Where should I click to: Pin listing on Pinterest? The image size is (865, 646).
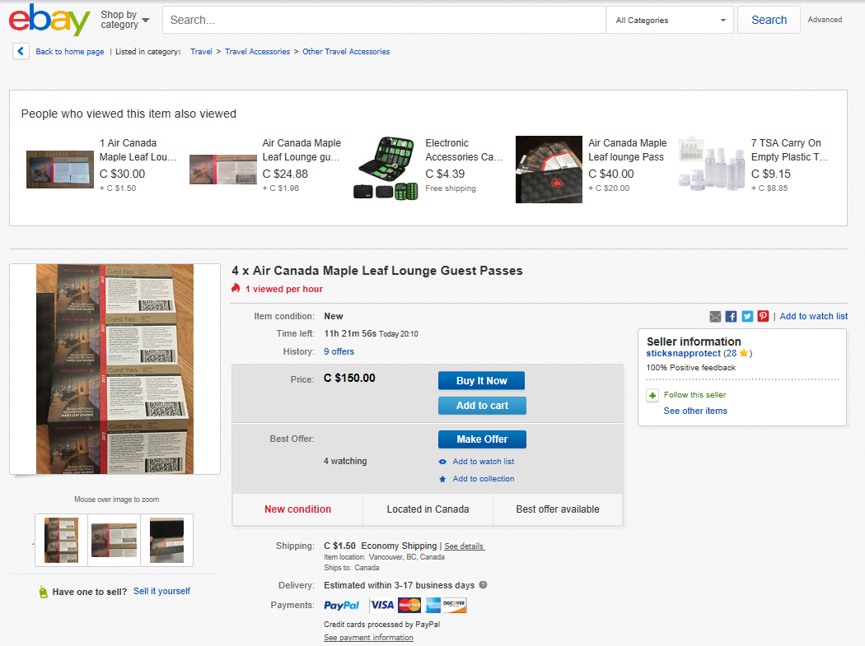coord(763,316)
